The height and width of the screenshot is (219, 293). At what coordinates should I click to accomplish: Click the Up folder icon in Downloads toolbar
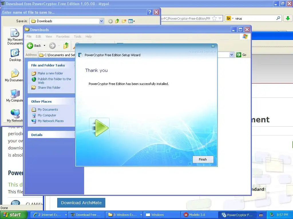click(66, 46)
